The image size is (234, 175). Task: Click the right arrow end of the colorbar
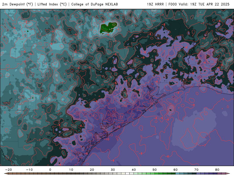[x=228, y=174]
